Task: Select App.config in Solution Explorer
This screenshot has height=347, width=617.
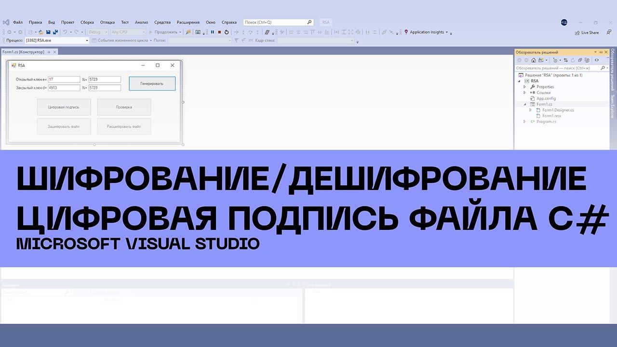Action: coord(546,98)
